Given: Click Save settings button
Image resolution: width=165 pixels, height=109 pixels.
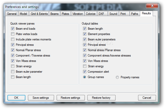Looking at the screenshot, I should click(x=41, y=98).
